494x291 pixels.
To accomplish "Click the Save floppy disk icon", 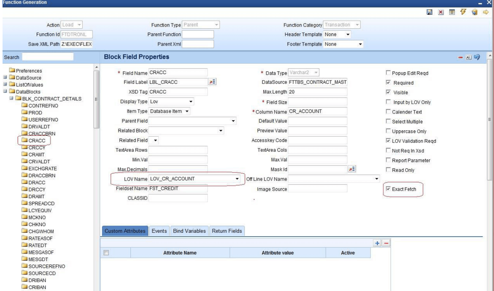I will tap(429, 12).
